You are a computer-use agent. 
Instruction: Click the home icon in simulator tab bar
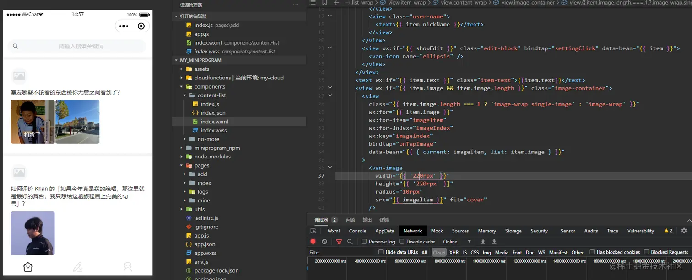[28, 267]
